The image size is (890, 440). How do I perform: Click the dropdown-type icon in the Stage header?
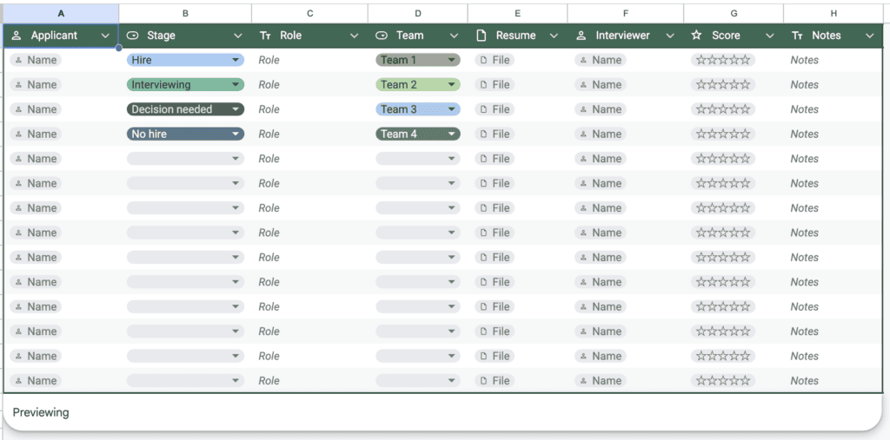point(132,36)
